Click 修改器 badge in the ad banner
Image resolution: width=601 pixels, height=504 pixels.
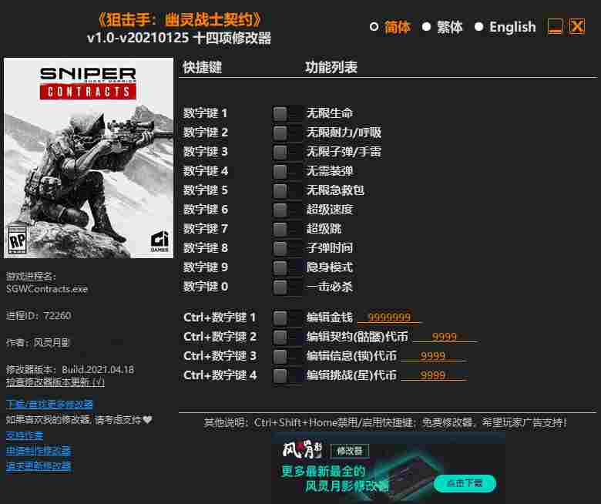tap(350, 451)
